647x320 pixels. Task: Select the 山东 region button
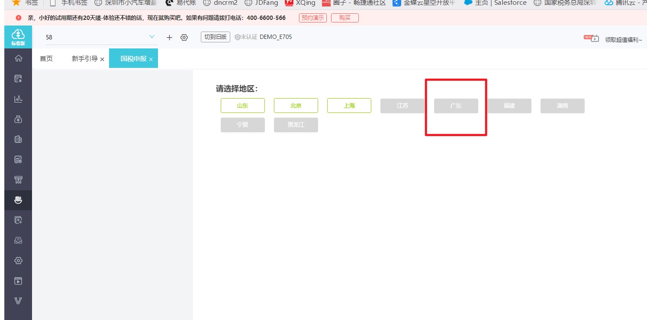coord(243,106)
